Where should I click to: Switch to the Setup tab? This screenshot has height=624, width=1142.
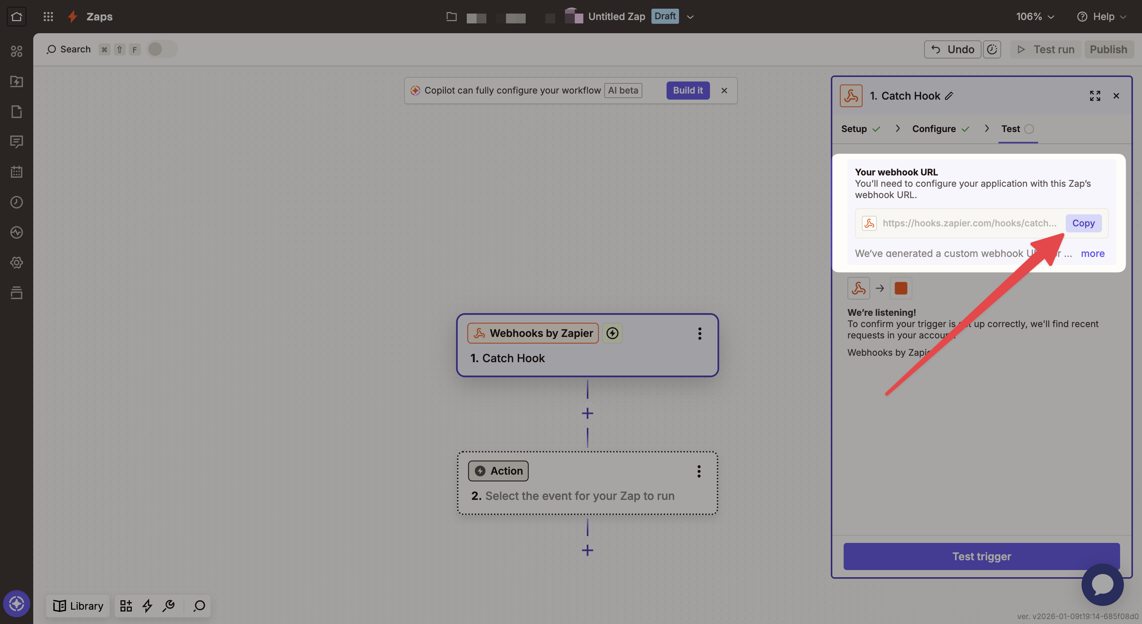coord(854,129)
